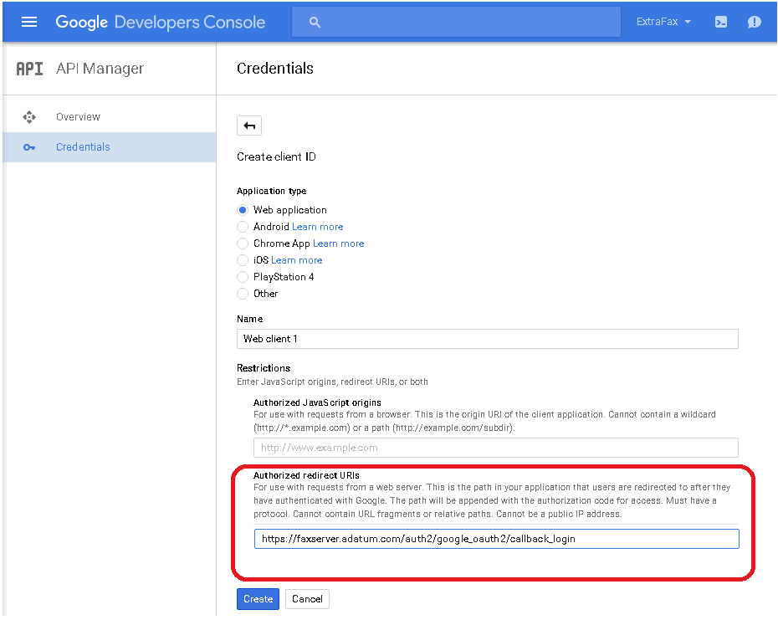Go back using the arrow button
Image resolution: width=778 pixels, height=620 pixels.
(x=249, y=126)
